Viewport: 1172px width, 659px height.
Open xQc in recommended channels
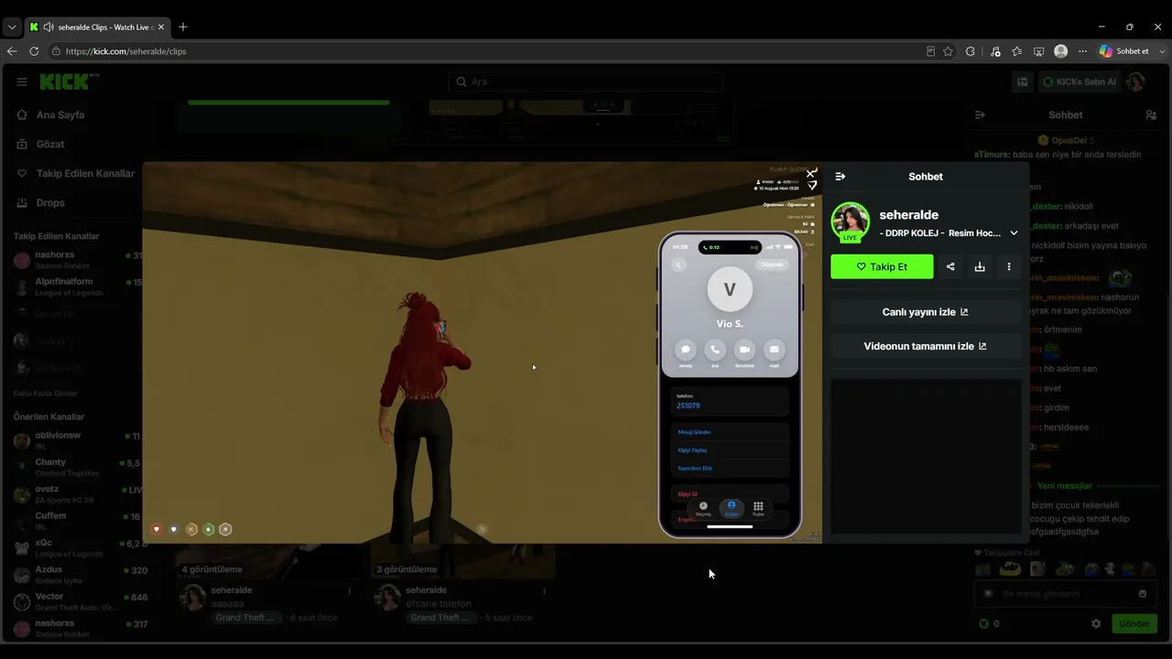[75, 548]
